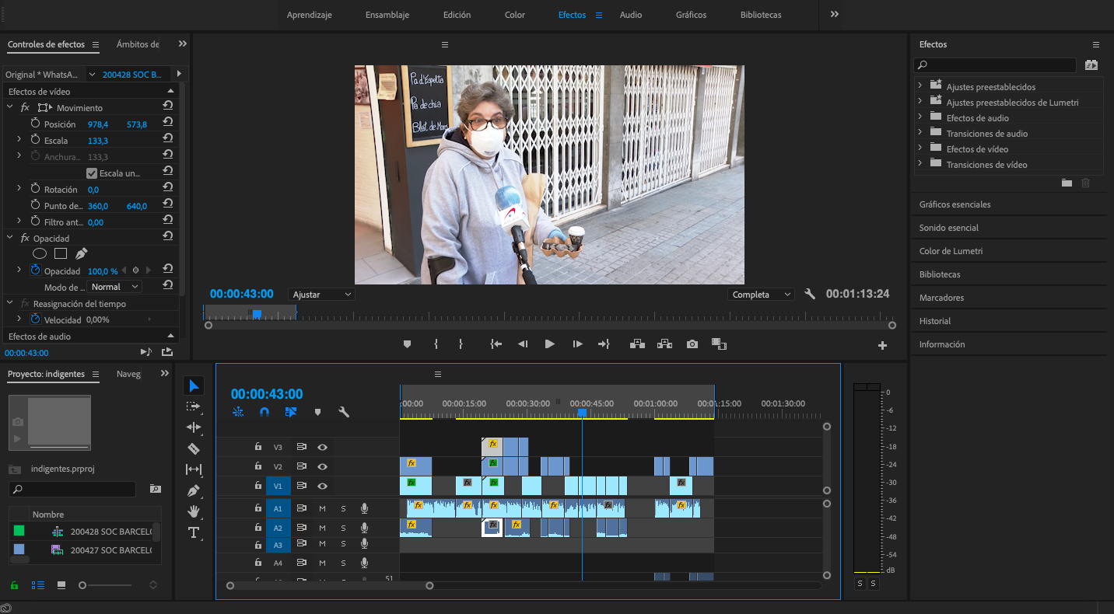Open the timeline settings wrench icon
Viewport: 1114px width, 614px height.
345,412
